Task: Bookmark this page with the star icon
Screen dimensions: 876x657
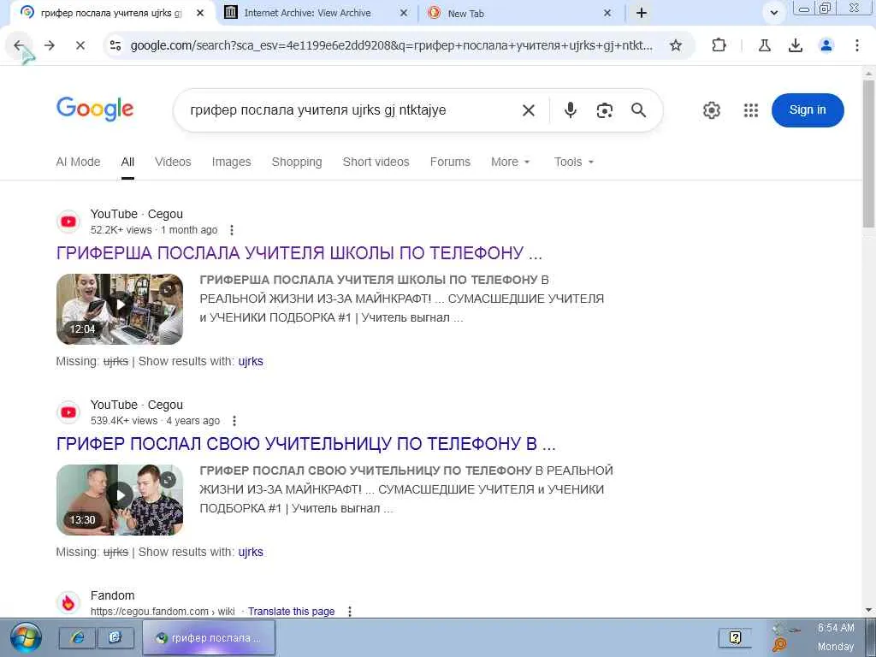Action: [676, 45]
